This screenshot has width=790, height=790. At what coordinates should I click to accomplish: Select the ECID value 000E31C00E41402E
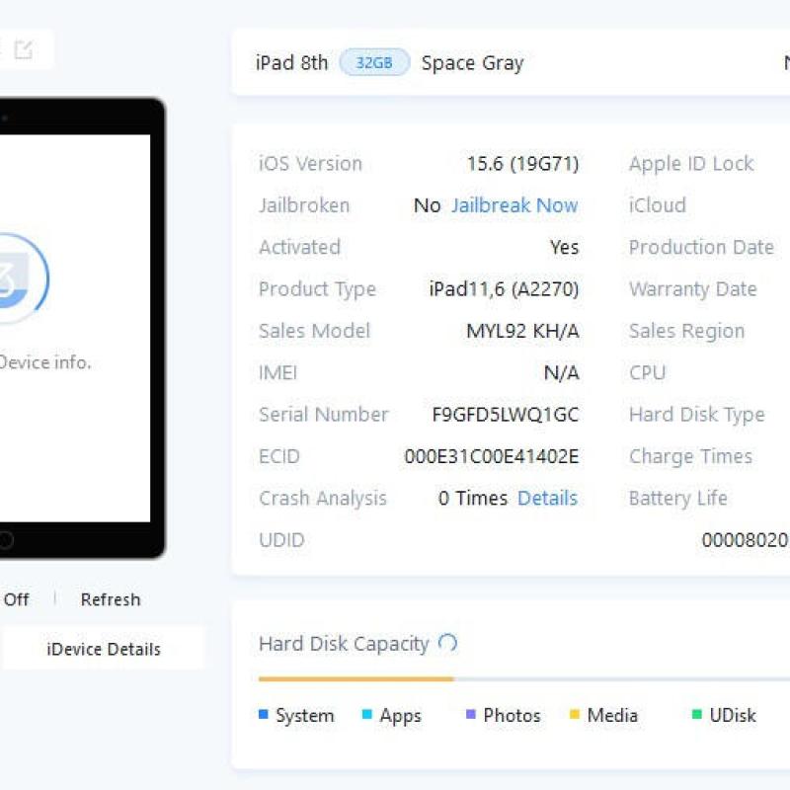pyautogui.click(x=491, y=456)
